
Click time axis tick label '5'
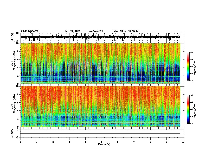point(102,142)
